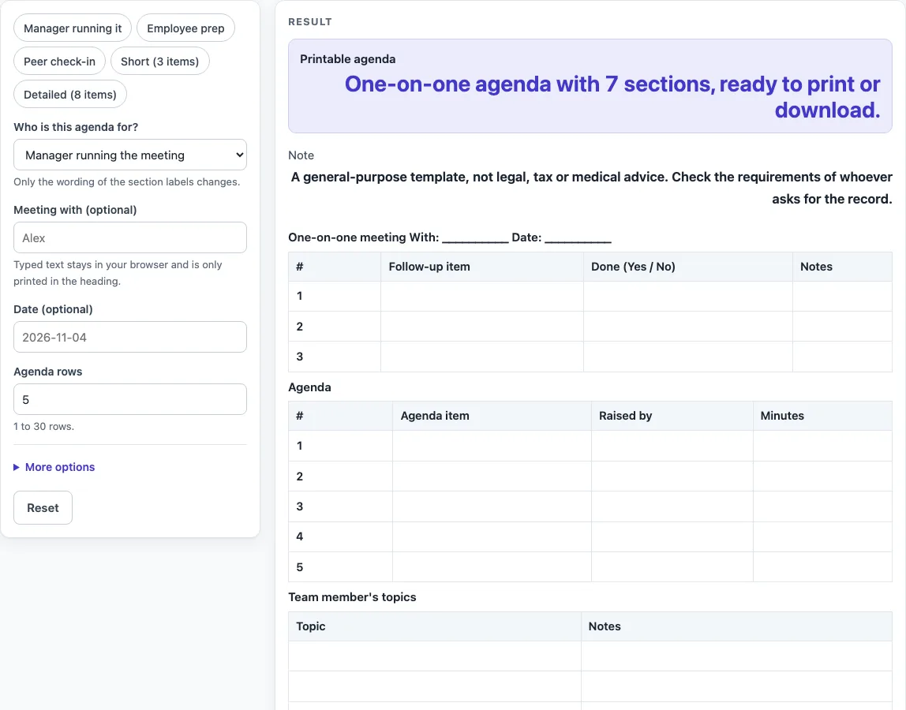
Task: Click row number 4 in the Agenda table
Action: [299, 536]
